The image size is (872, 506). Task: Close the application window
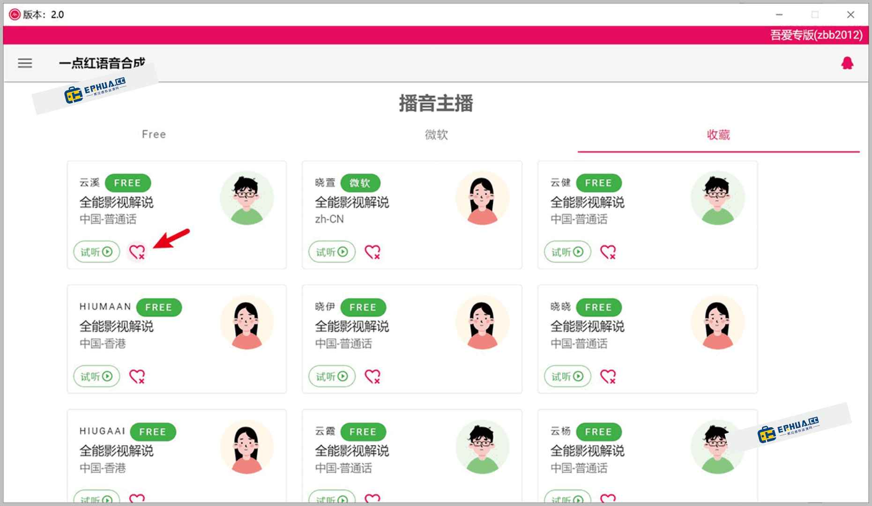[x=850, y=15]
